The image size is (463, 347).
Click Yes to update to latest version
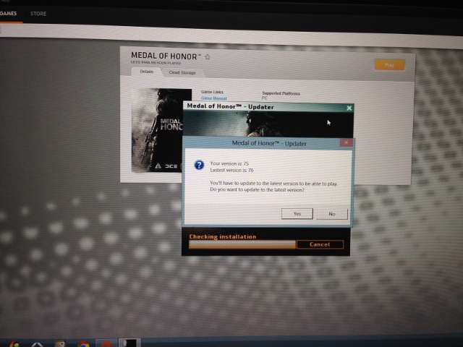tap(297, 214)
